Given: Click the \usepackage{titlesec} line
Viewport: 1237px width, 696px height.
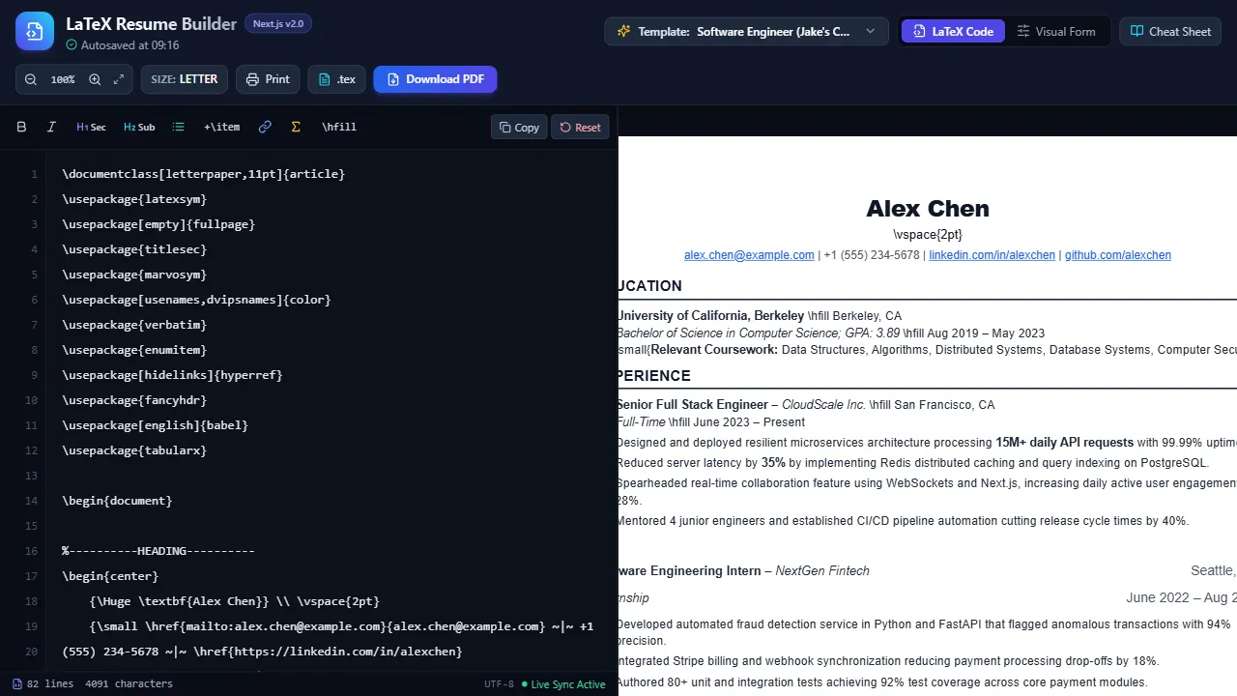Looking at the screenshot, I should point(134,249).
